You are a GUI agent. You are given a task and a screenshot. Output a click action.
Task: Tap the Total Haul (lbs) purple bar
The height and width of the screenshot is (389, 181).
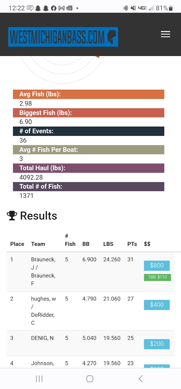point(88,168)
